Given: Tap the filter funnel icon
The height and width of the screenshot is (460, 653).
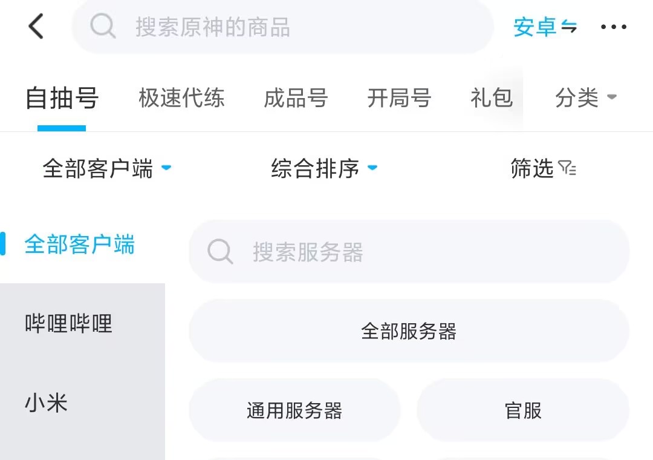Looking at the screenshot, I should coord(567,168).
